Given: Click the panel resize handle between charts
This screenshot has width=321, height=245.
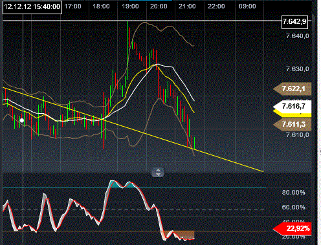Looking at the screenshot, I should [x=158, y=172].
